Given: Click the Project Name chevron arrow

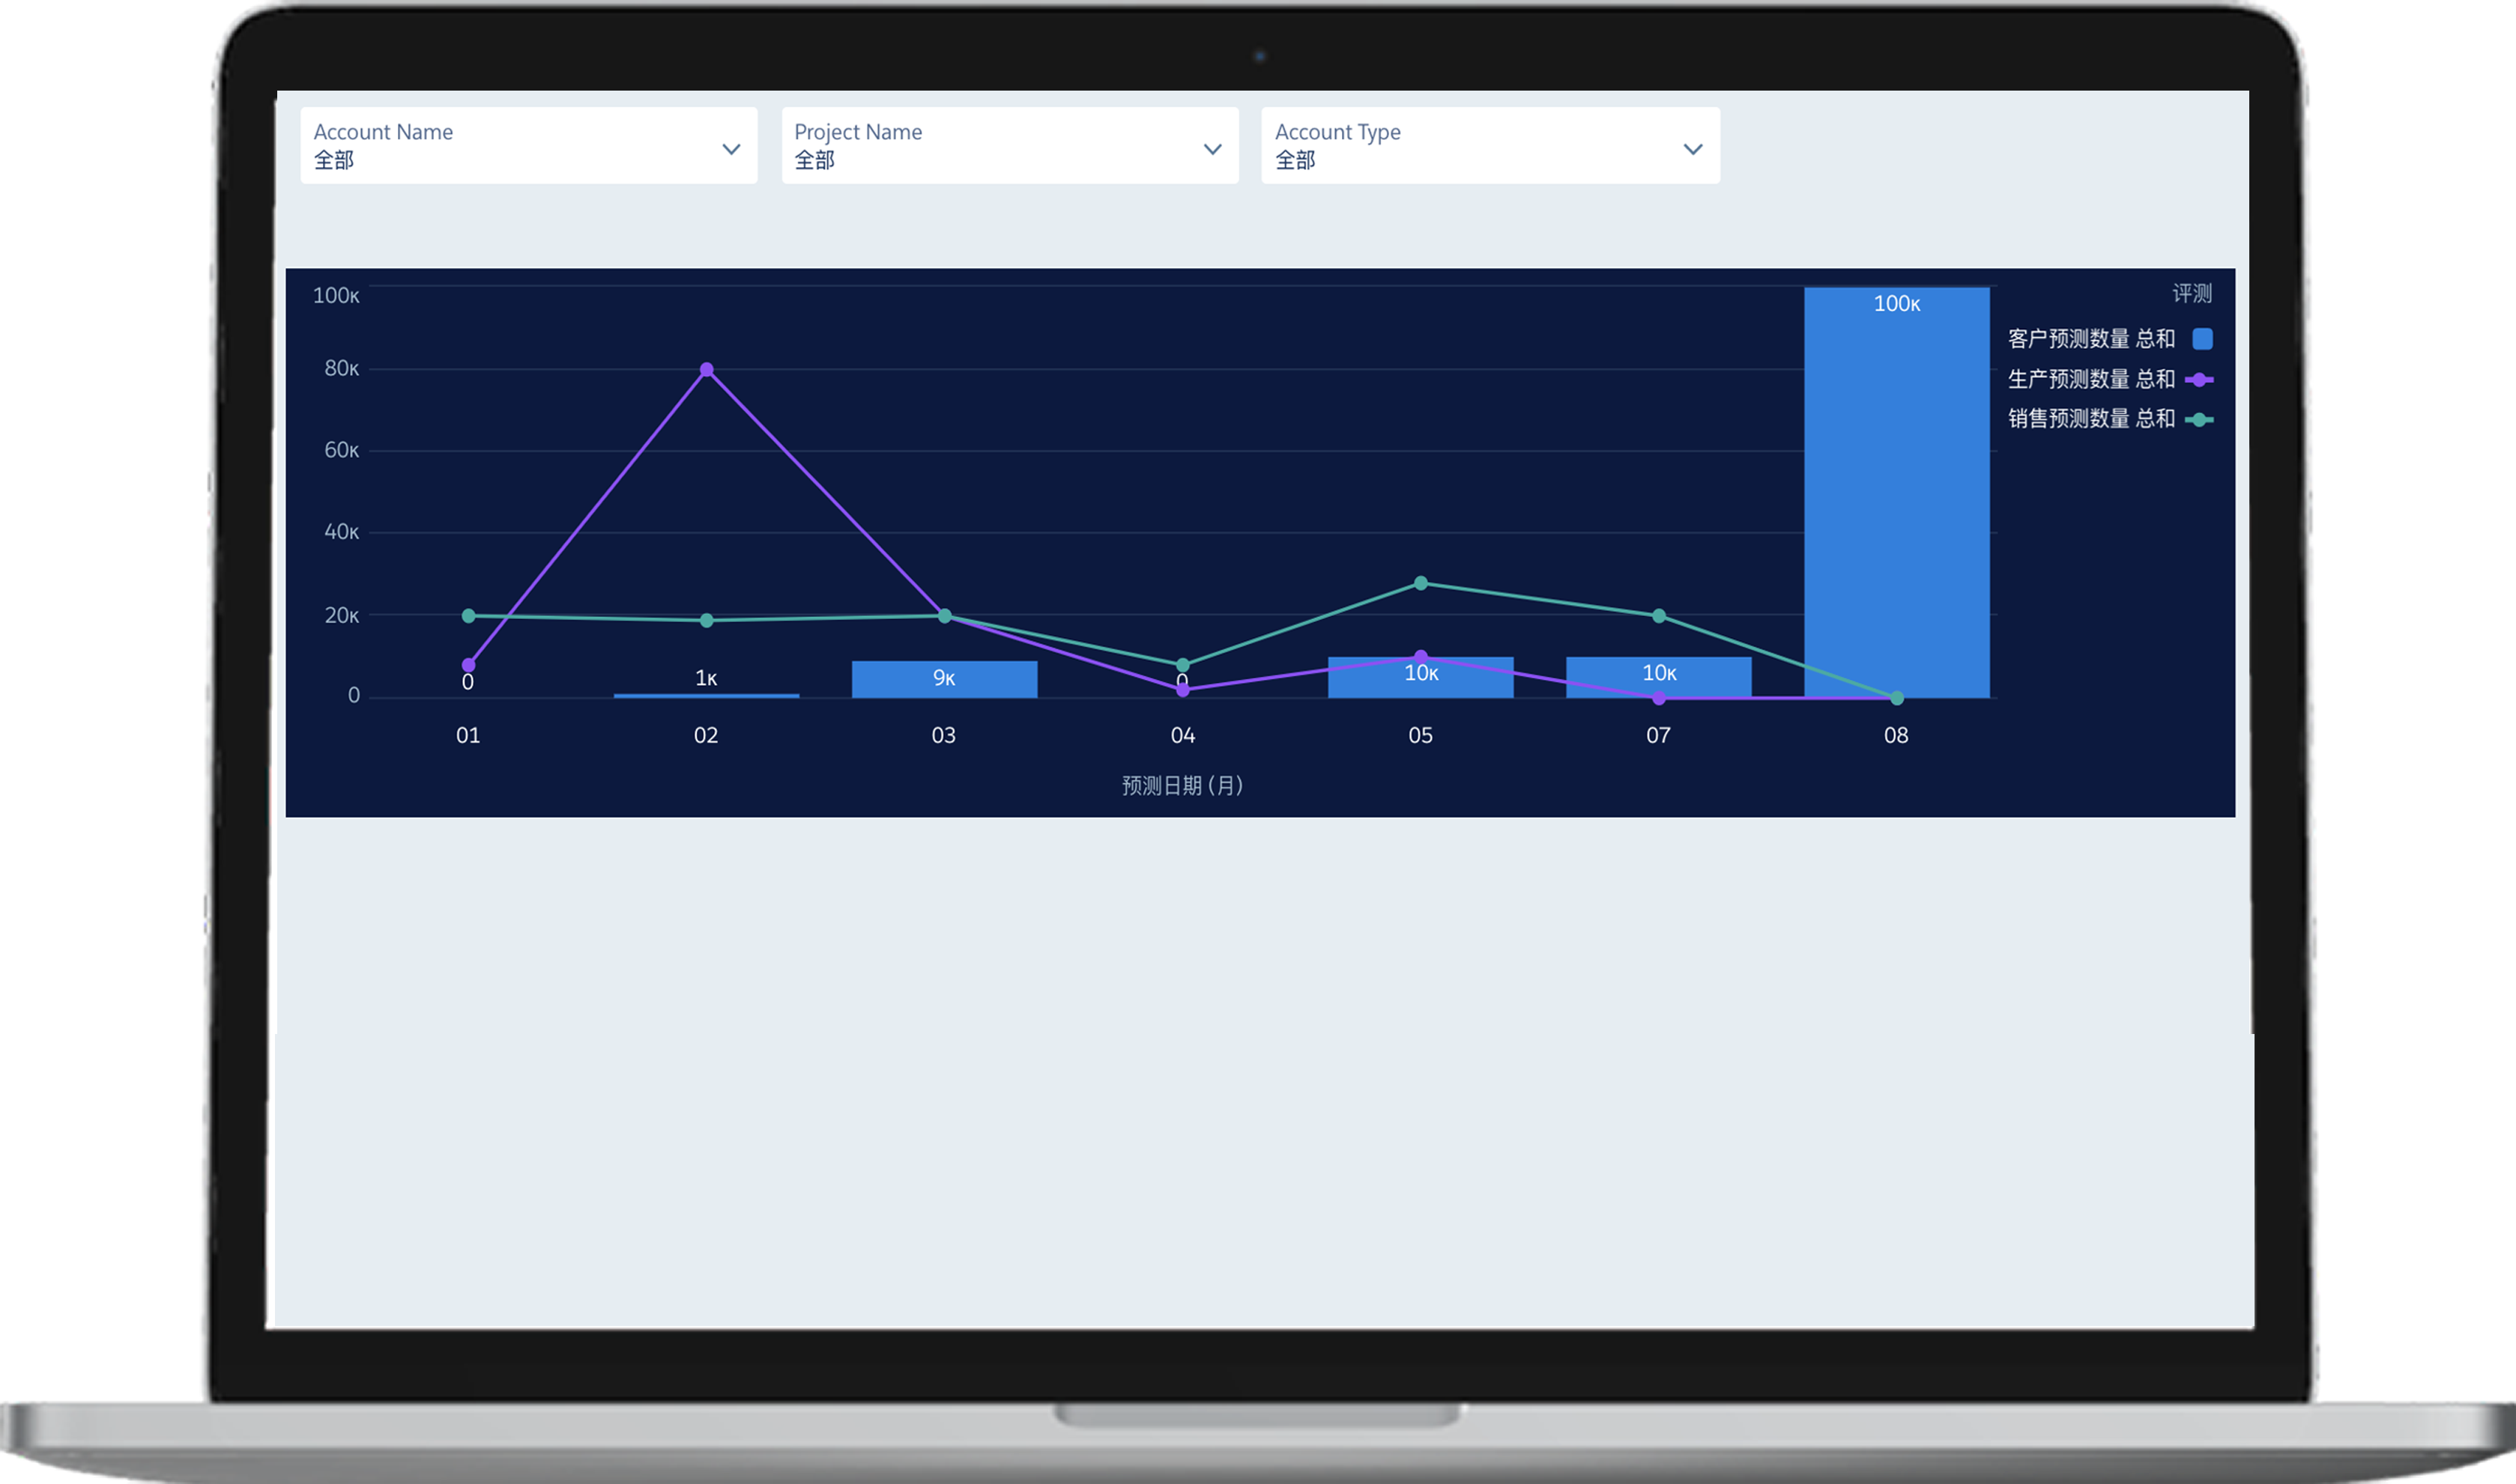Looking at the screenshot, I should (x=1212, y=149).
